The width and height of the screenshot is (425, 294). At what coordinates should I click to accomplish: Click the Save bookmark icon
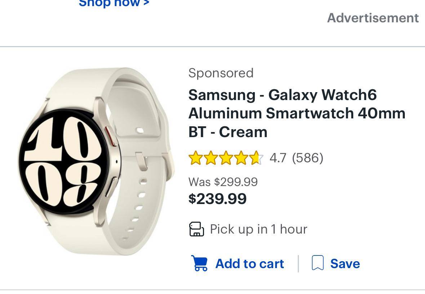point(317,263)
